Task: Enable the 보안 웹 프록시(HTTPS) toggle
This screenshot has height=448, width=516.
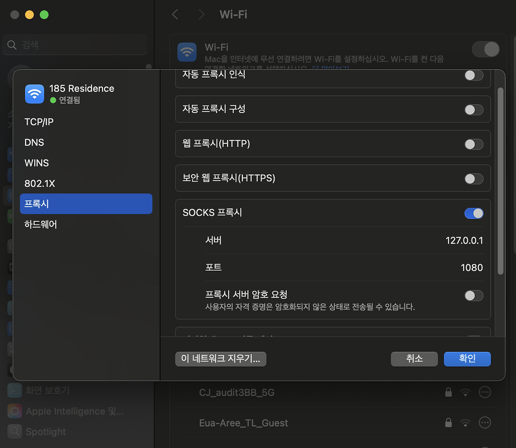Action: pyautogui.click(x=474, y=179)
